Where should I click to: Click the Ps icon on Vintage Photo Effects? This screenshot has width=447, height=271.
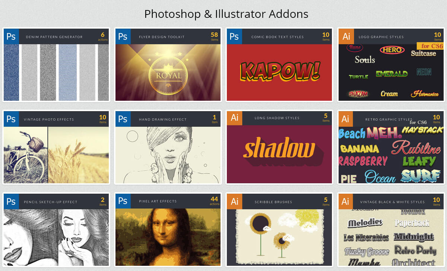pyautogui.click(x=11, y=119)
